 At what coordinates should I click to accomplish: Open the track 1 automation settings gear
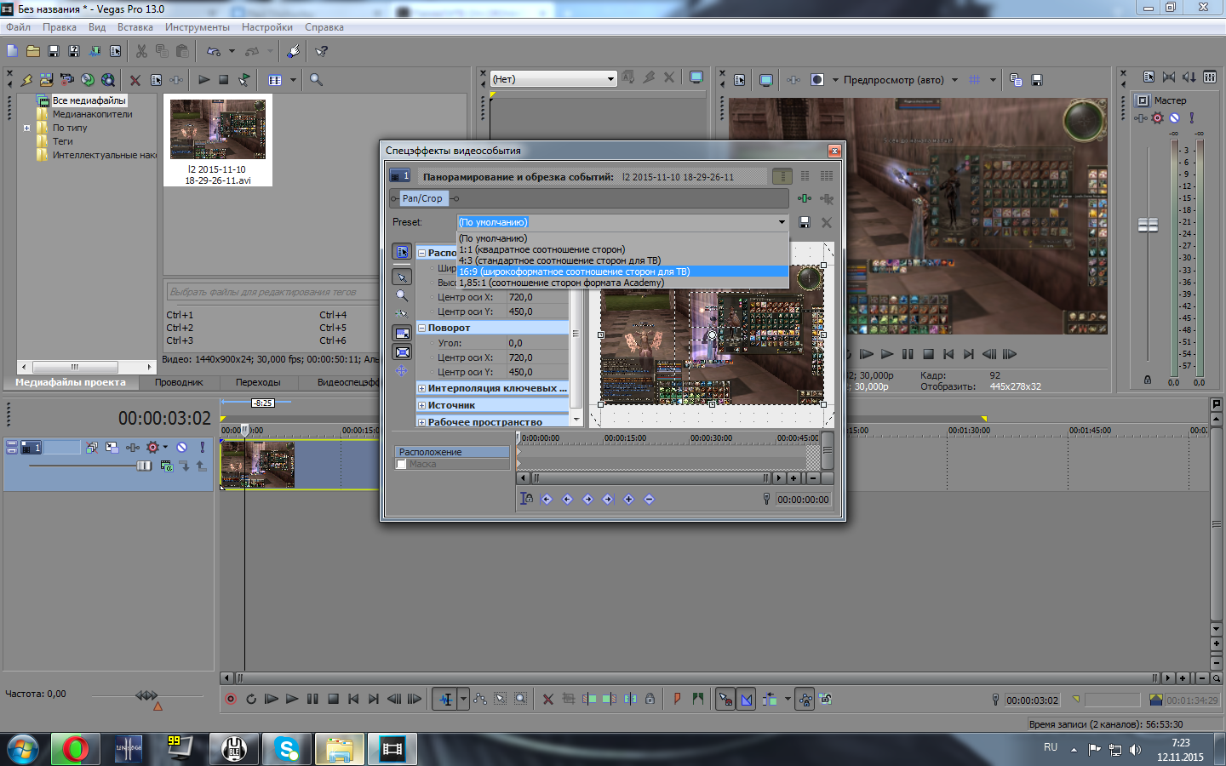153,447
